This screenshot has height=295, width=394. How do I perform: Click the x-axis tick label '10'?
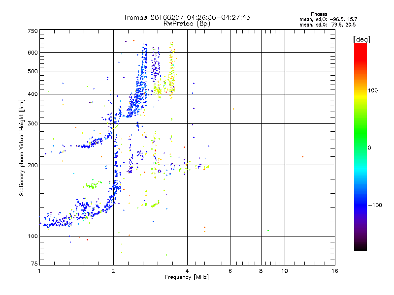tap(285, 271)
